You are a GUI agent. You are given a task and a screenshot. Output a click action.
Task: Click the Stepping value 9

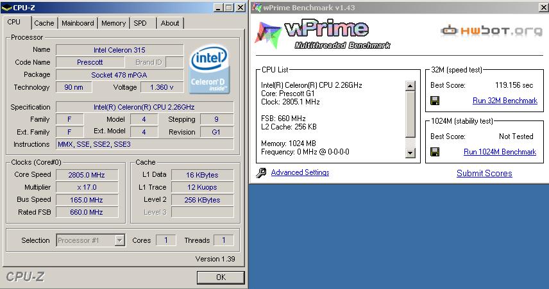(216, 119)
